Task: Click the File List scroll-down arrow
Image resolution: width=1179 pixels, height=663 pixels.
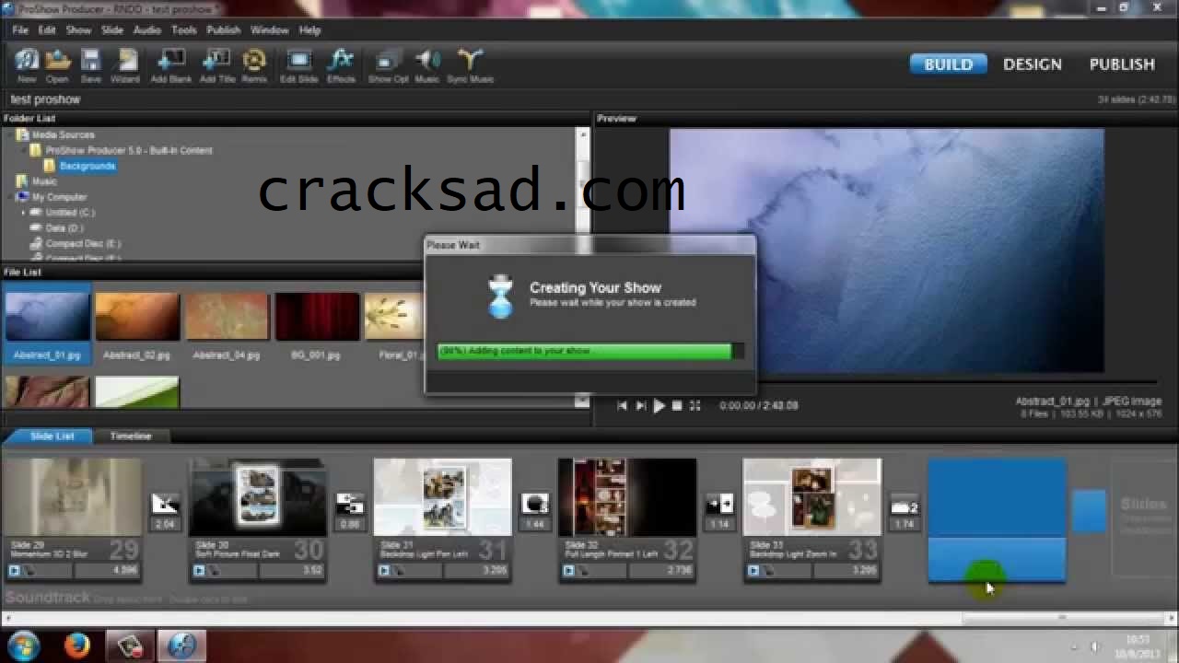Action: point(582,401)
